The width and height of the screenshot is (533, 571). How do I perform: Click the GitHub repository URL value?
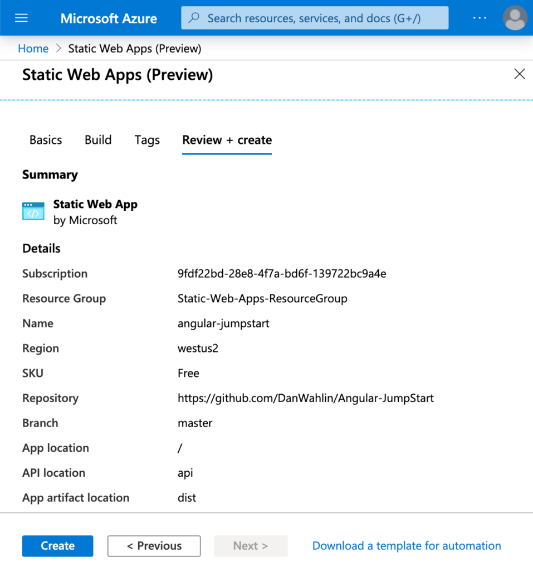click(x=306, y=398)
